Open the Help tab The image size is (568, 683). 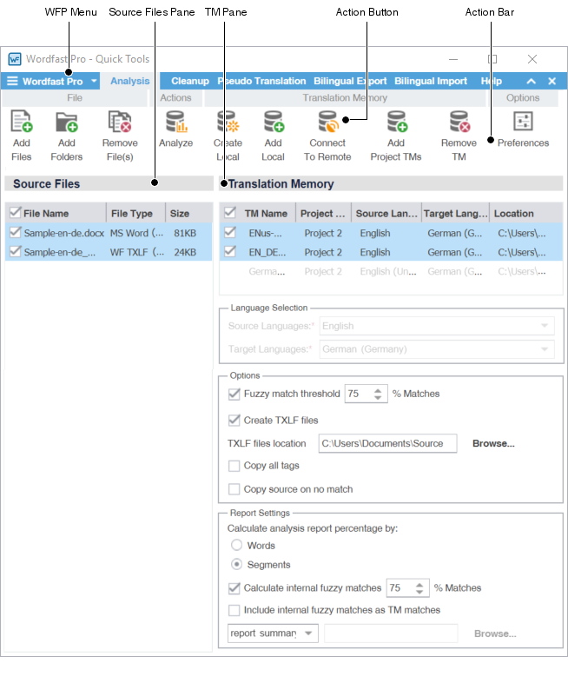[x=492, y=81]
